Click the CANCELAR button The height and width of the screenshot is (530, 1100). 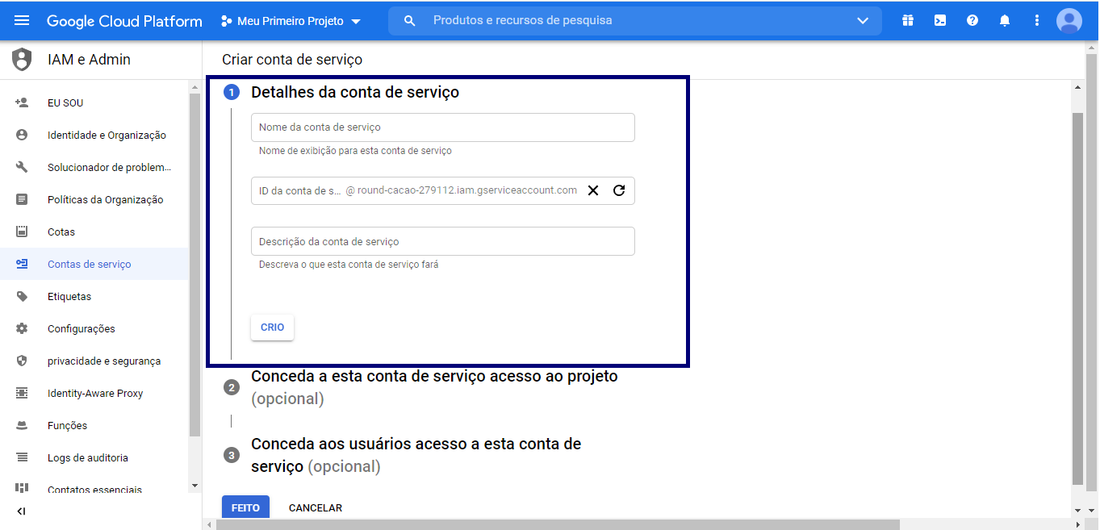[x=316, y=508]
